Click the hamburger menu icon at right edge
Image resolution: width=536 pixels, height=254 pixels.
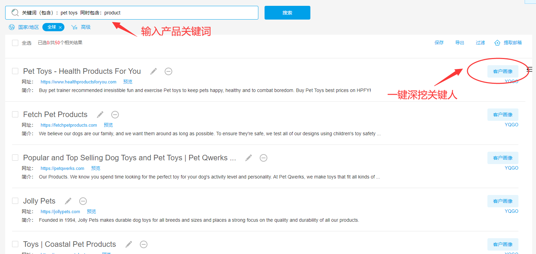coord(530,70)
